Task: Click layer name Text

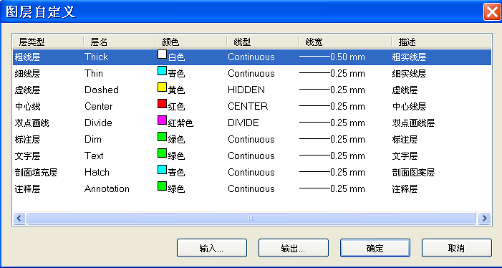Action: (x=94, y=156)
